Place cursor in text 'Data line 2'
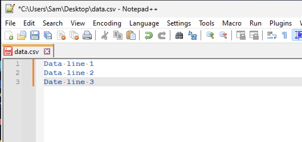Viewport: 302px width, 142px height. click(x=69, y=73)
